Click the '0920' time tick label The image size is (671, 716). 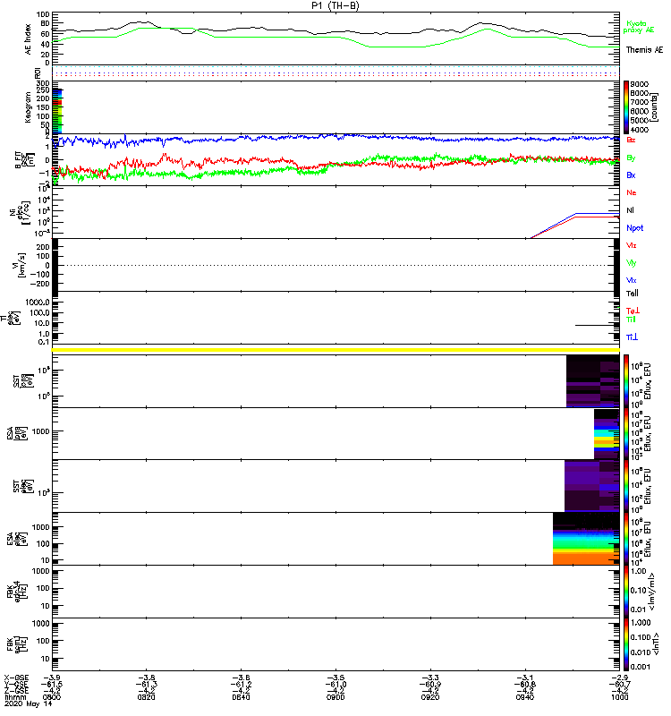(x=430, y=697)
